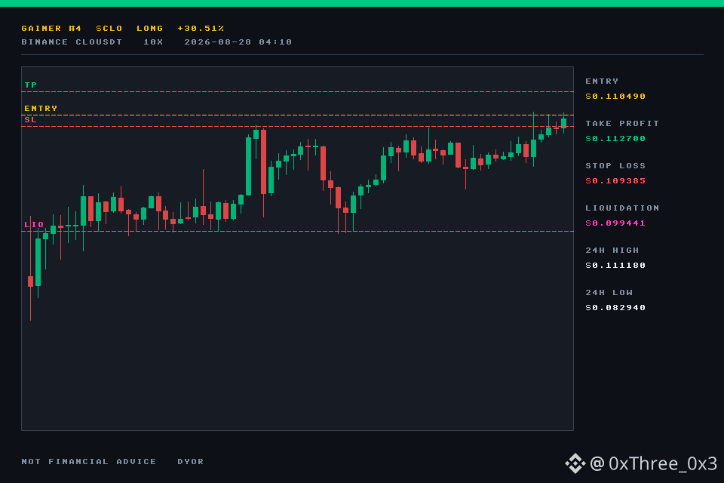Click the SL label on chart
This screenshot has height=483, width=724.
30,120
